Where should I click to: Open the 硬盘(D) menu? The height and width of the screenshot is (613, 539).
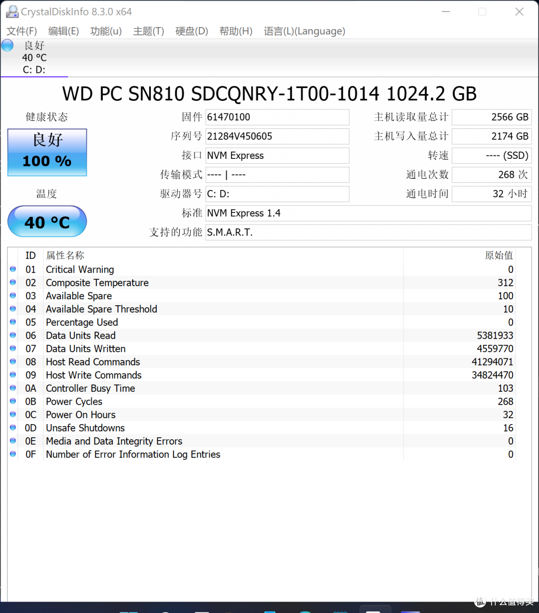tap(192, 31)
